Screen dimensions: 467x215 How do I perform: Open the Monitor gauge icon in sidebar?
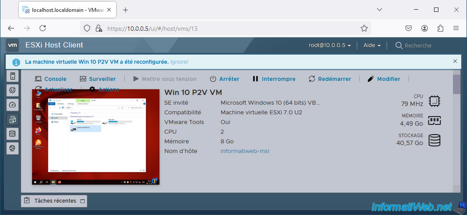tap(12, 105)
